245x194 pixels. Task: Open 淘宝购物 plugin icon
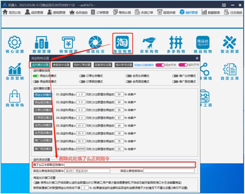click(x=122, y=42)
